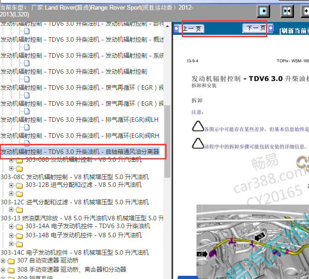
Task: Expand the 303-14C 电子发动机控件 node
Action: pyautogui.click(x=11, y=244)
